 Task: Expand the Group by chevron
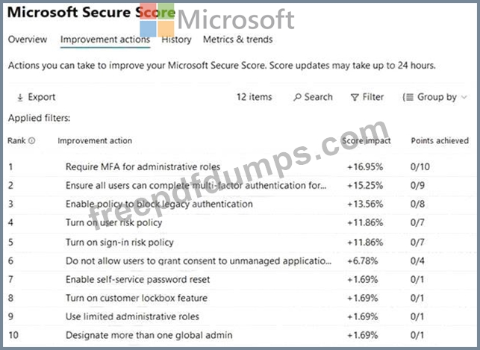pos(464,97)
